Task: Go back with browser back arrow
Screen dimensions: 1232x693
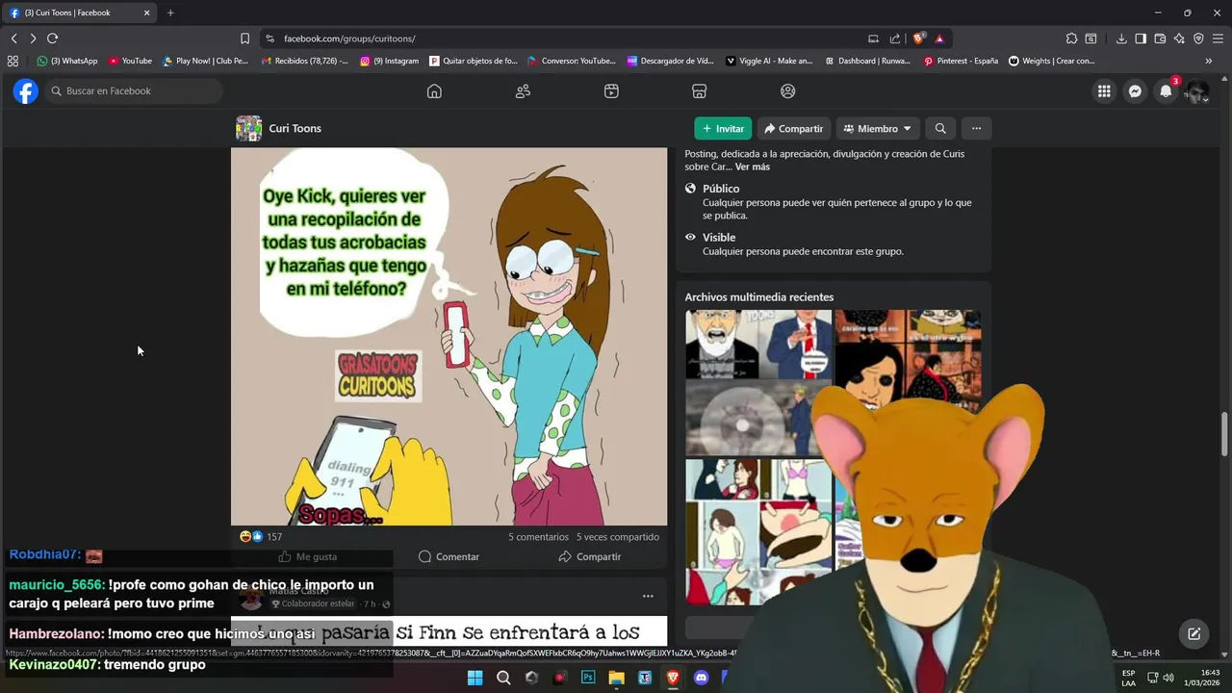Action: (13, 38)
